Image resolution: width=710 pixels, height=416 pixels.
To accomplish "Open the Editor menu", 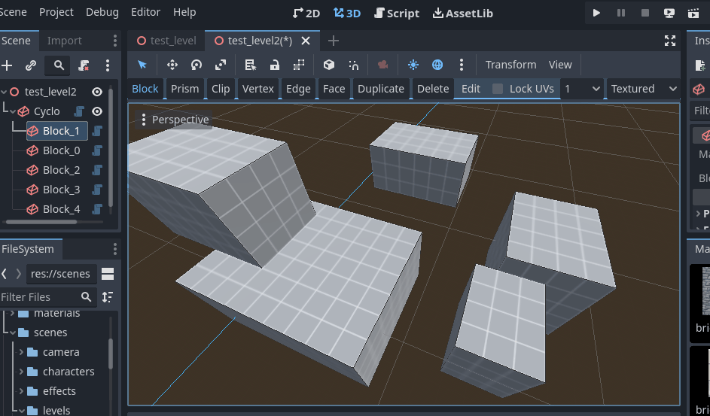I will pos(145,12).
